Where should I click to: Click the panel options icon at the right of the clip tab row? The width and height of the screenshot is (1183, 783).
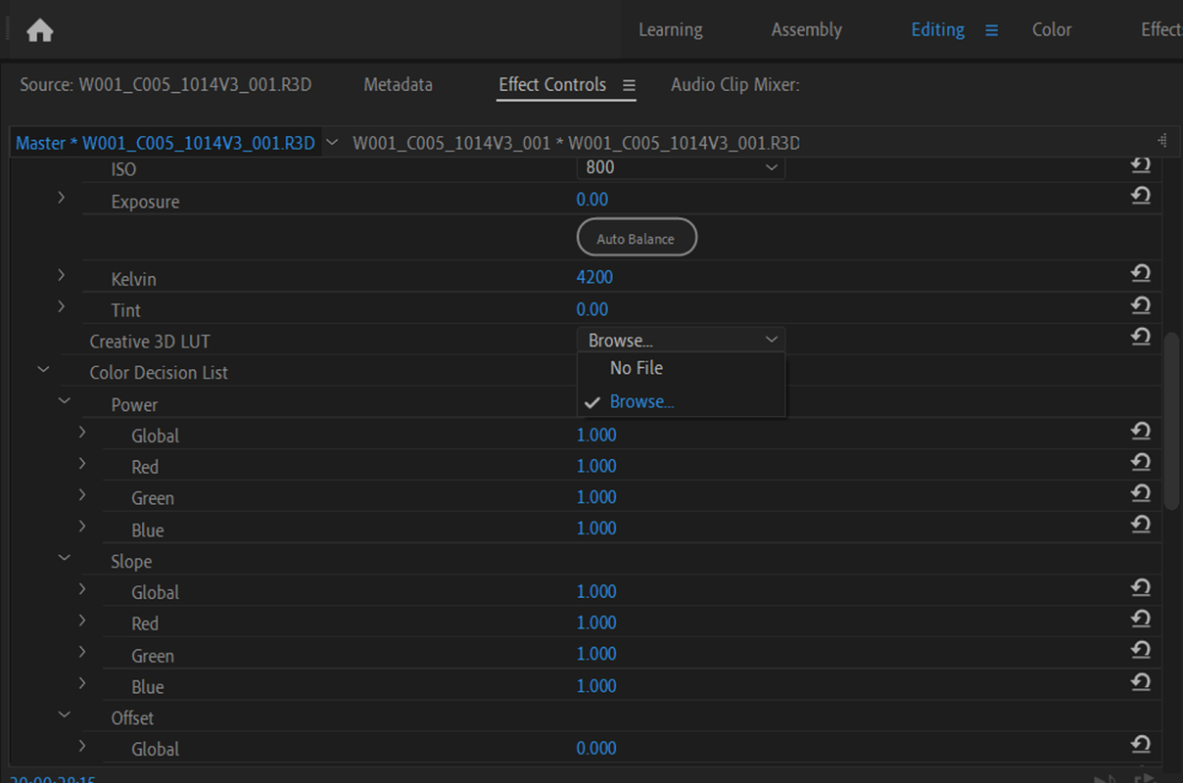click(1162, 141)
